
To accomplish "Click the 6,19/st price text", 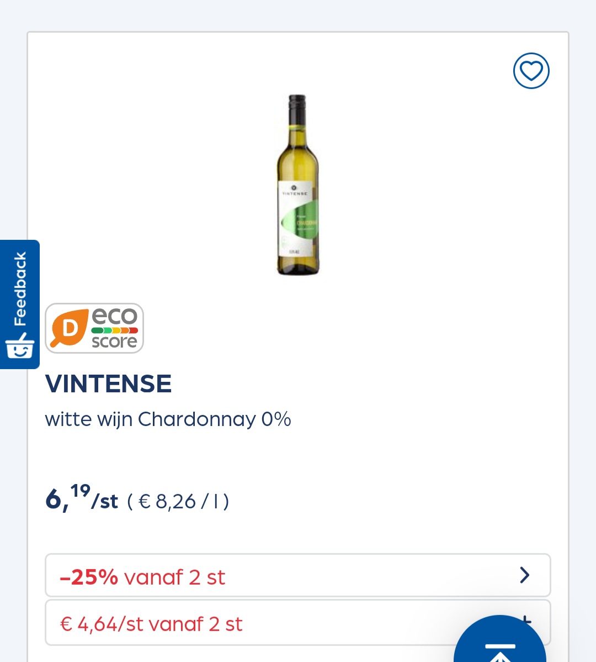I will pyautogui.click(x=82, y=498).
